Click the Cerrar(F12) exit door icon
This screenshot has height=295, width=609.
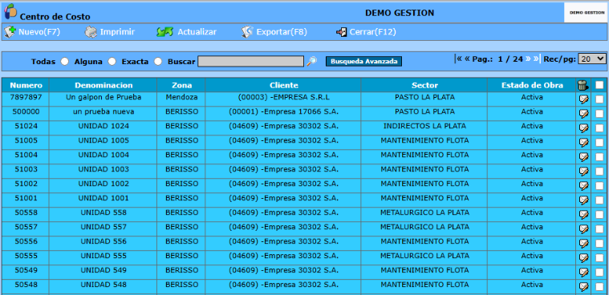coord(341,32)
